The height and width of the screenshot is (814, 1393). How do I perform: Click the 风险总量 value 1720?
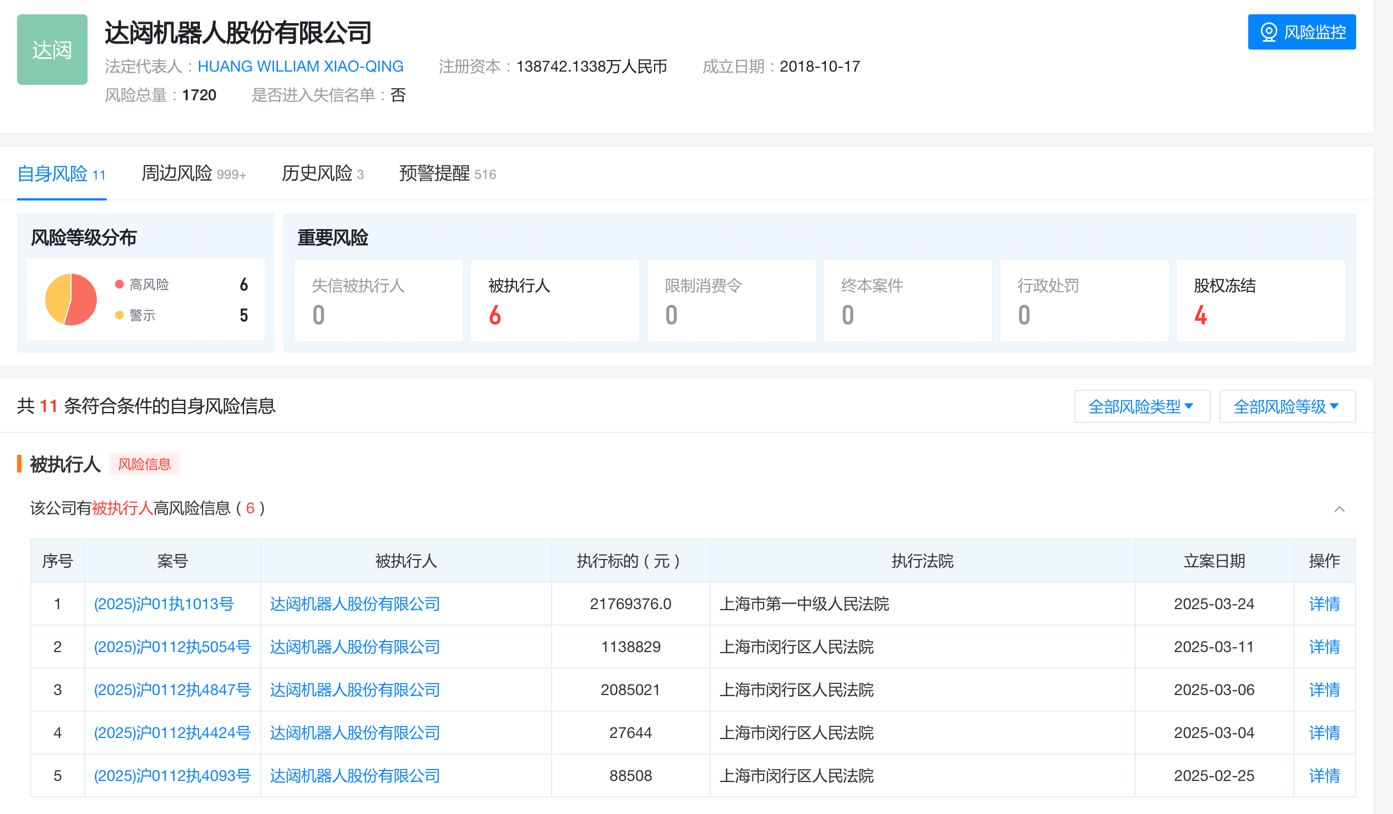click(199, 95)
